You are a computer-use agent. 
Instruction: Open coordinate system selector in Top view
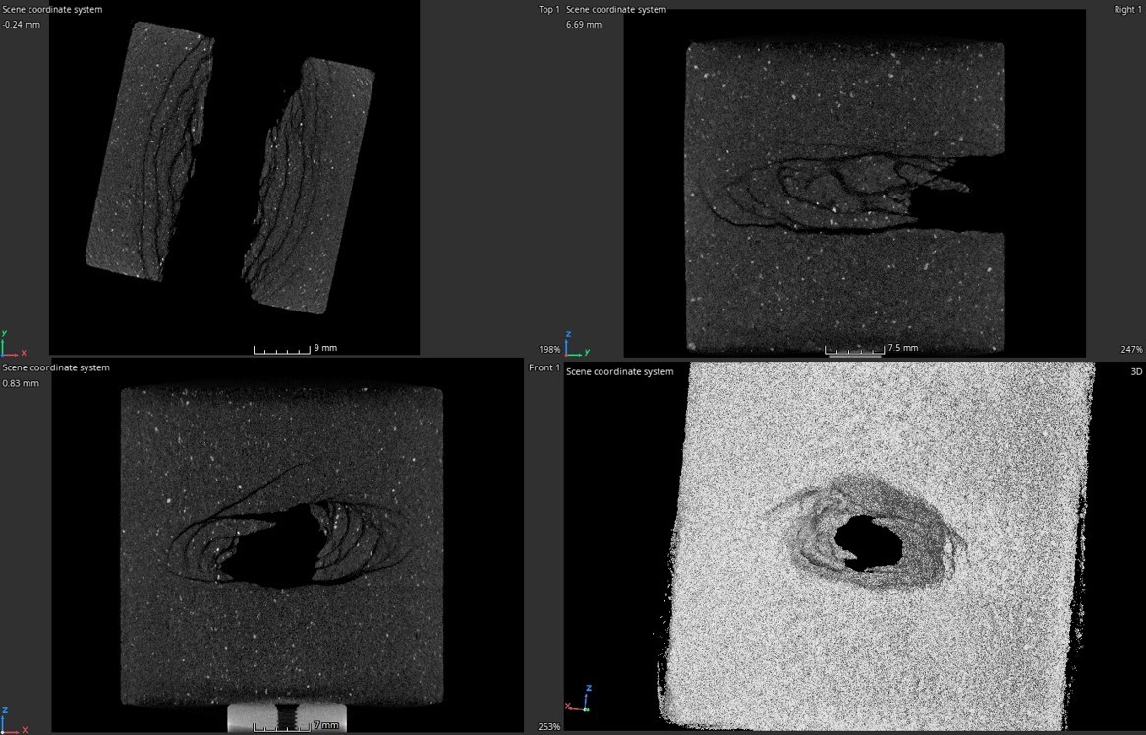click(x=52, y=10)
